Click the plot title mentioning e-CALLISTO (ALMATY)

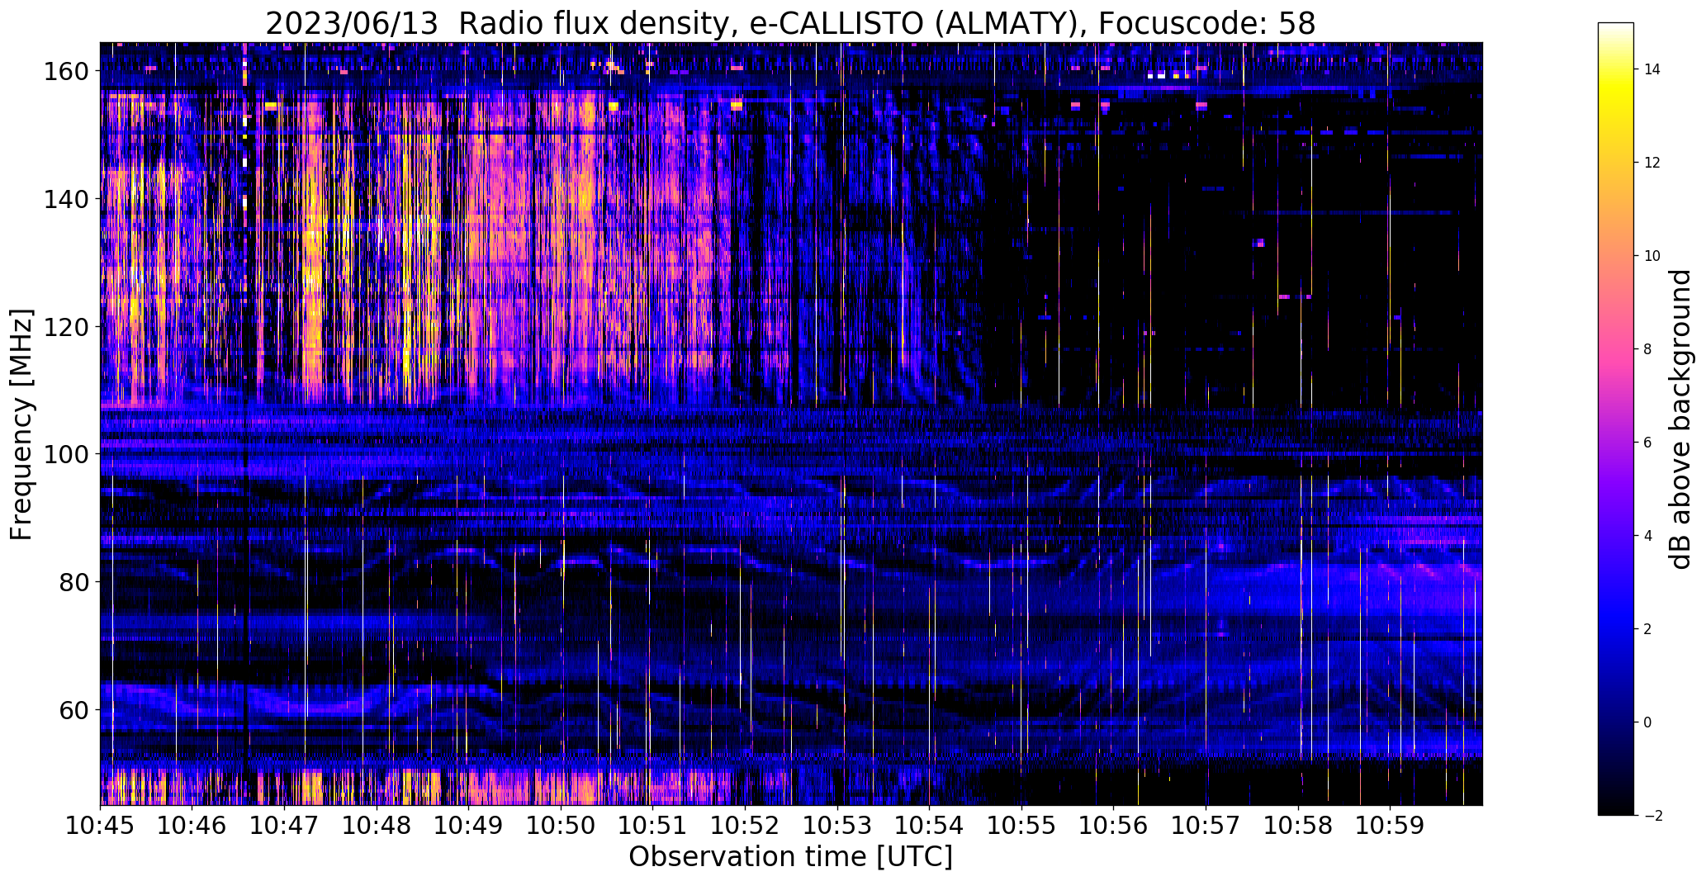point(790,23)
